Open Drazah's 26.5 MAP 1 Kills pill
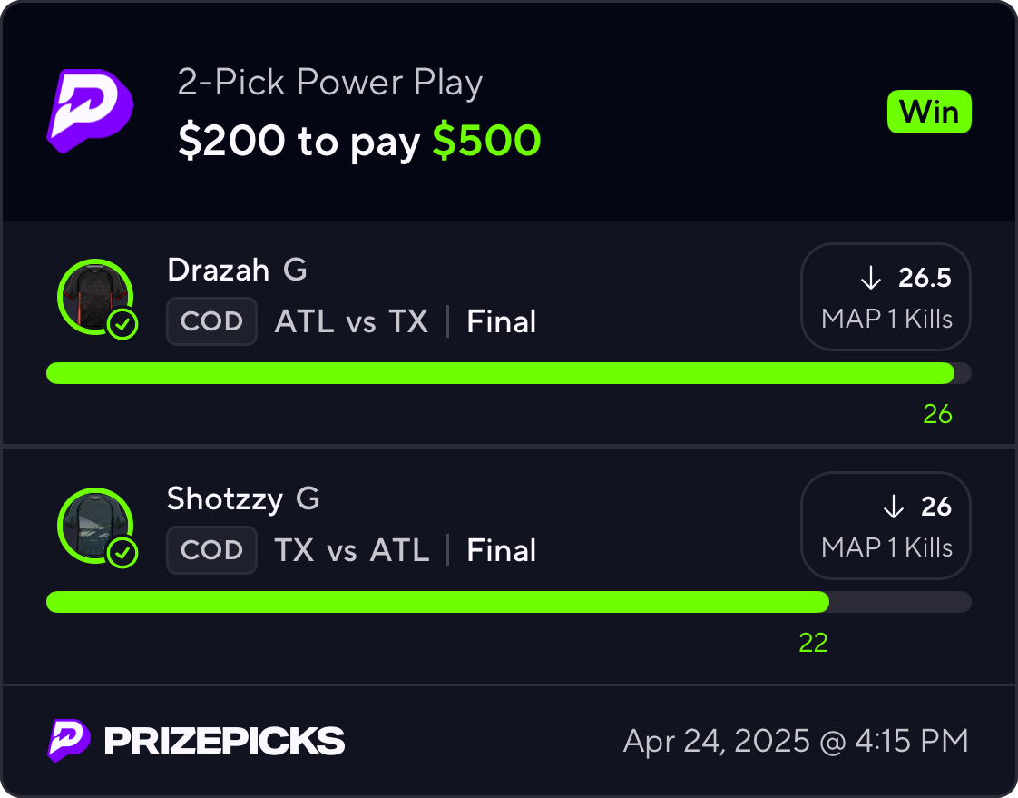 [886, 297]
